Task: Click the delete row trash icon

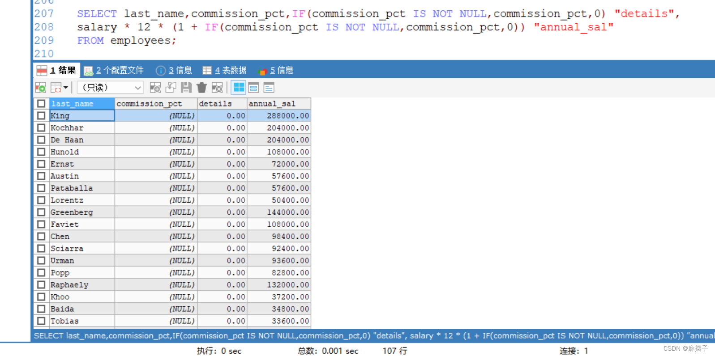Action: pos(201,87)
